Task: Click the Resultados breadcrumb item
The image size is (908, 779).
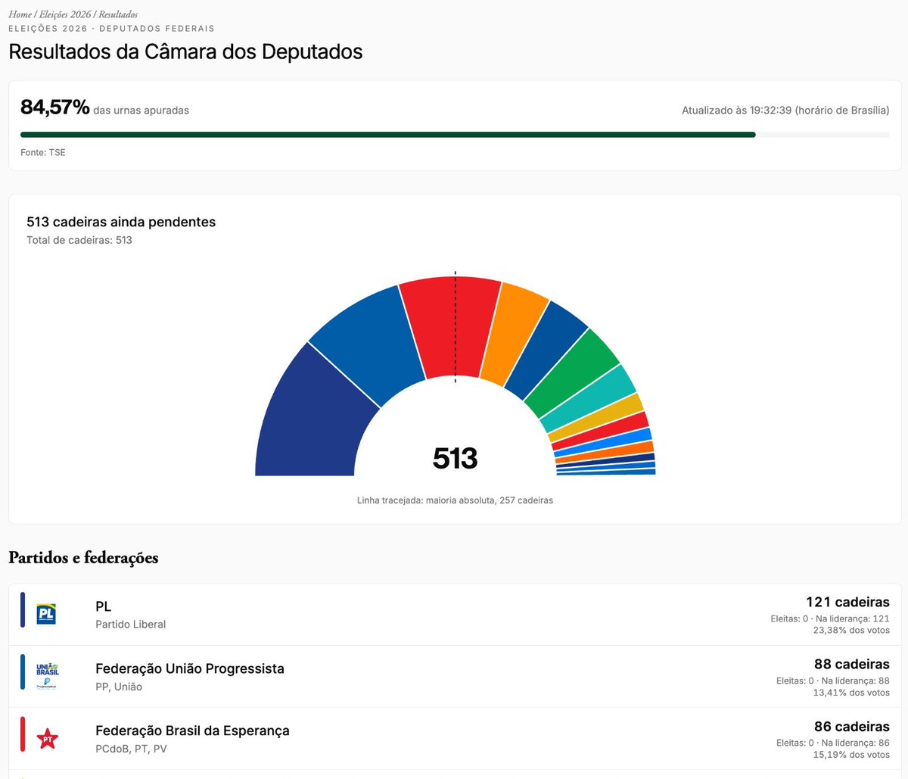Action: (118, 14)
